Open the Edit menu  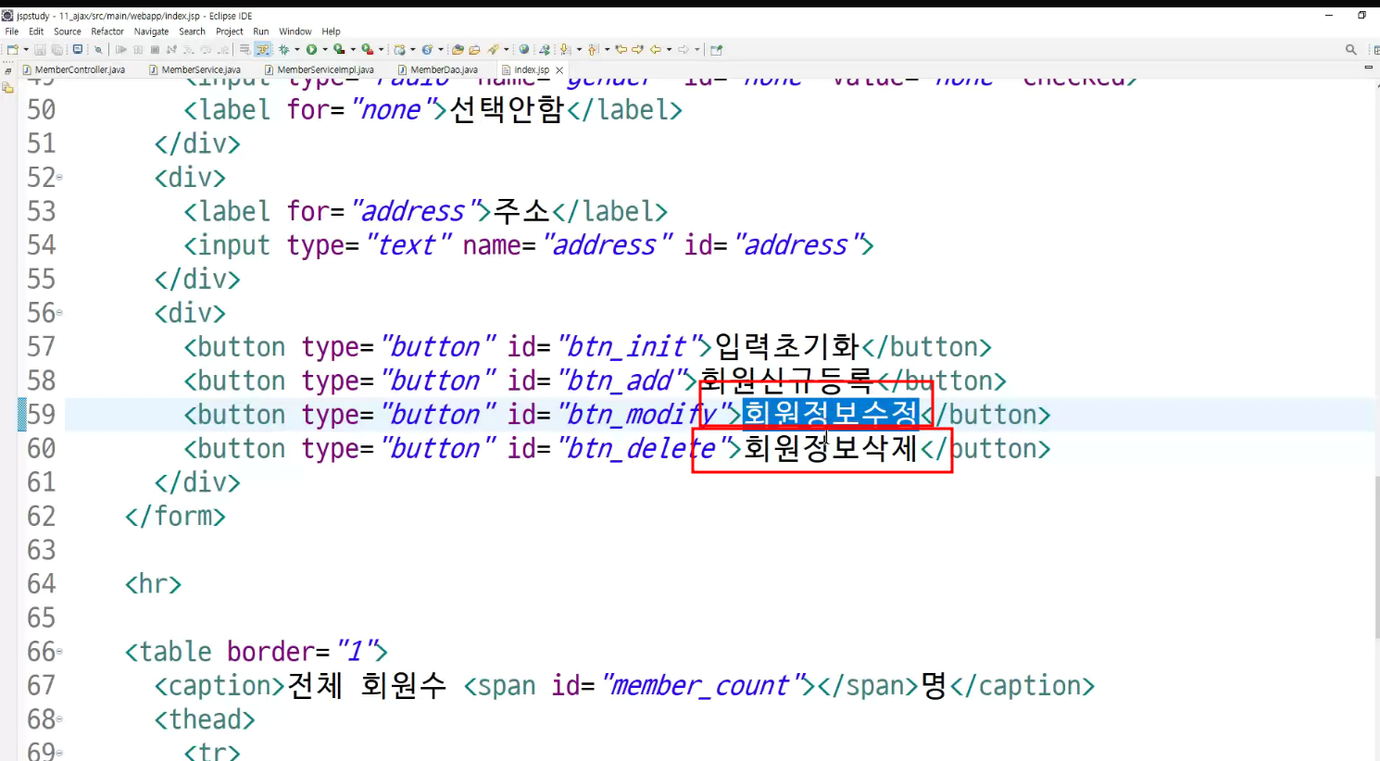pyautogui.click(x=36, y=31)
